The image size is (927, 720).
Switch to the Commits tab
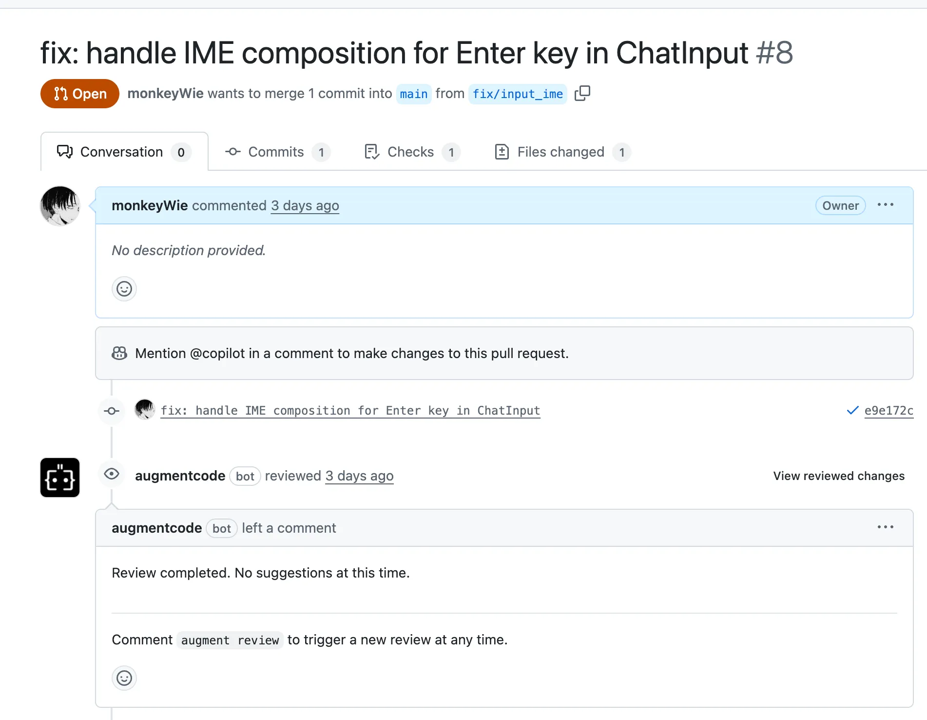(277, 152)
